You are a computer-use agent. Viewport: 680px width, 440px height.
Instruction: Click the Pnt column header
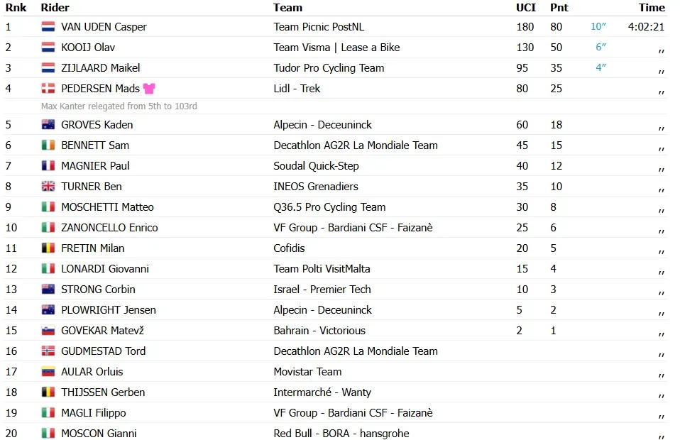[559, 8]
